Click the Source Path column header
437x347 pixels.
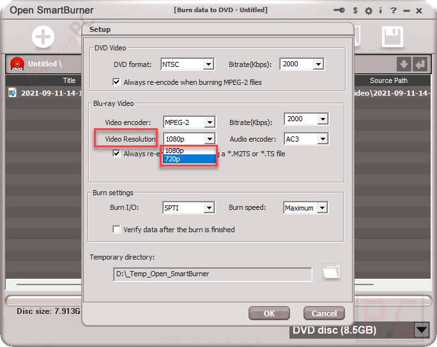click(388, 80)
